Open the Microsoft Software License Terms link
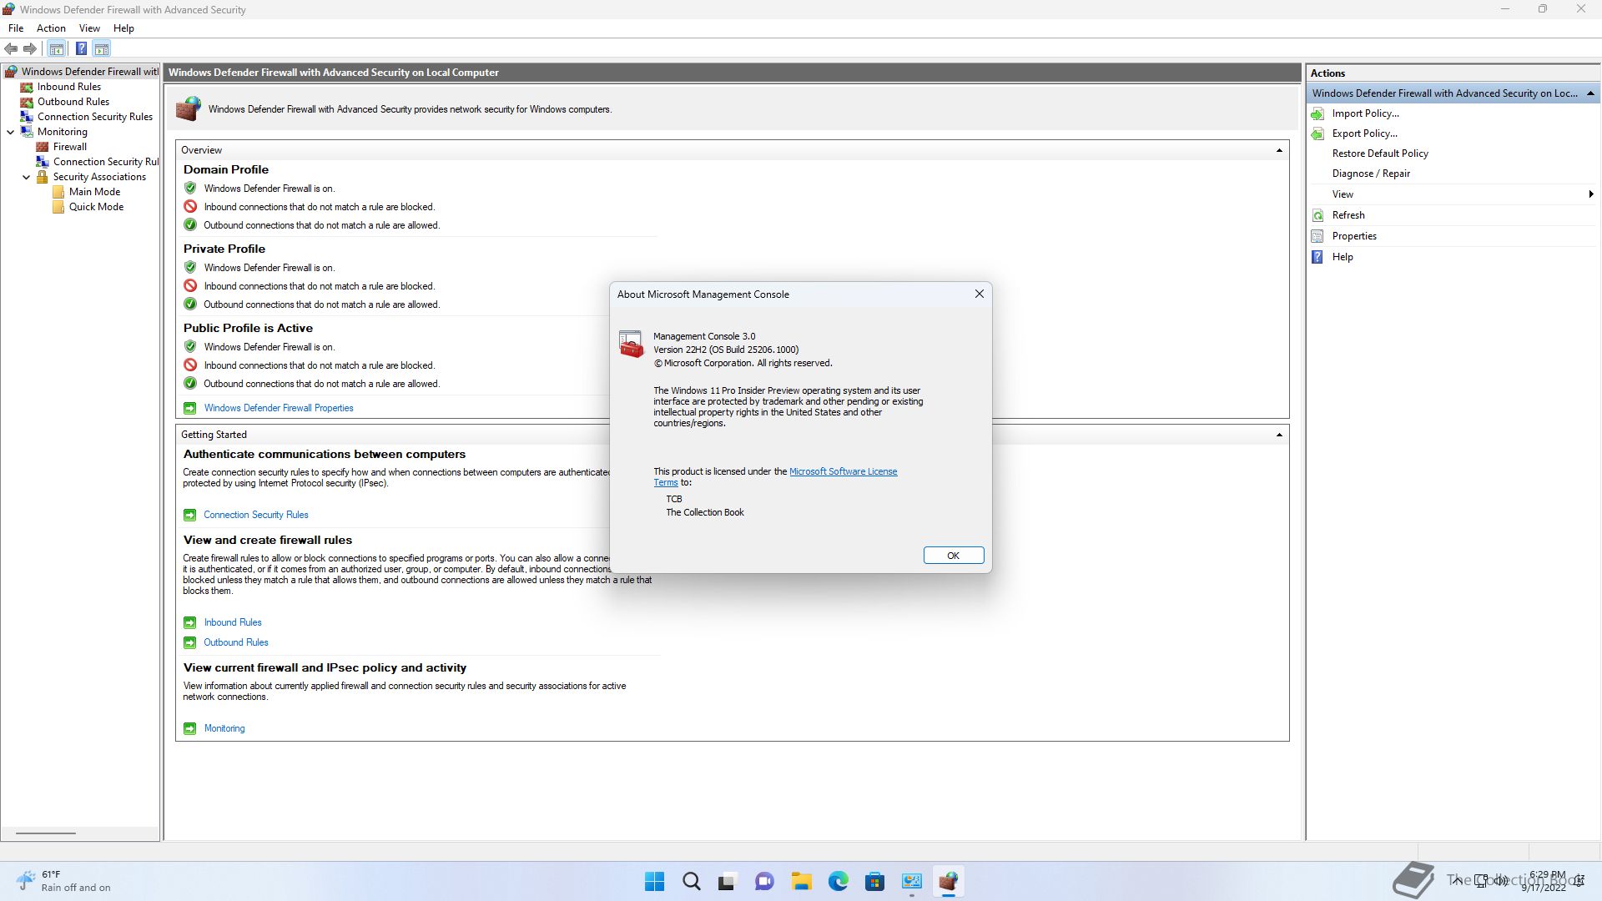 pyautogui.click(x=843, y=471)
